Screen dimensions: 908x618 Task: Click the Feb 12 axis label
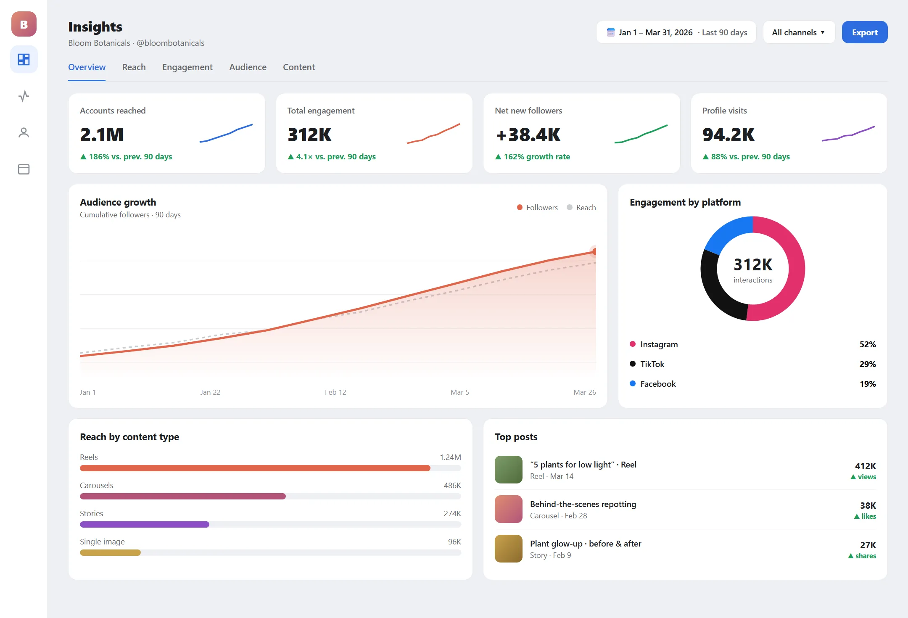pyautogui.click(x=335, y=392)
